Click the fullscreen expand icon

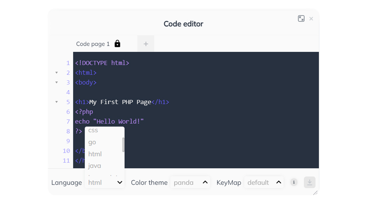(x=301, y=19)
